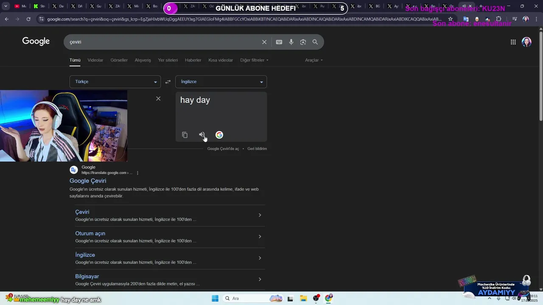The height and width of the screenshot is (305, 543).
Task: Open the Google apps grid
Action: (x=513, y=42)
